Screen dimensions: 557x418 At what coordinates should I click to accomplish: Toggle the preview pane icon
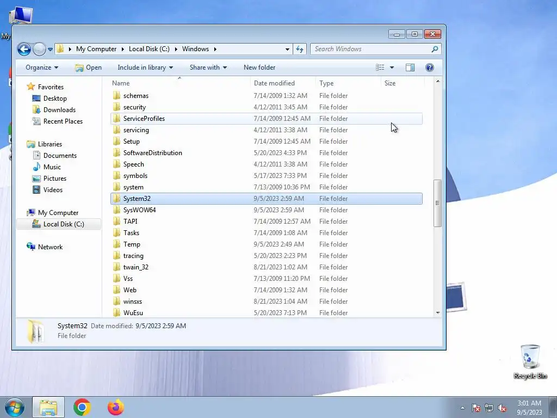[410, 67]
